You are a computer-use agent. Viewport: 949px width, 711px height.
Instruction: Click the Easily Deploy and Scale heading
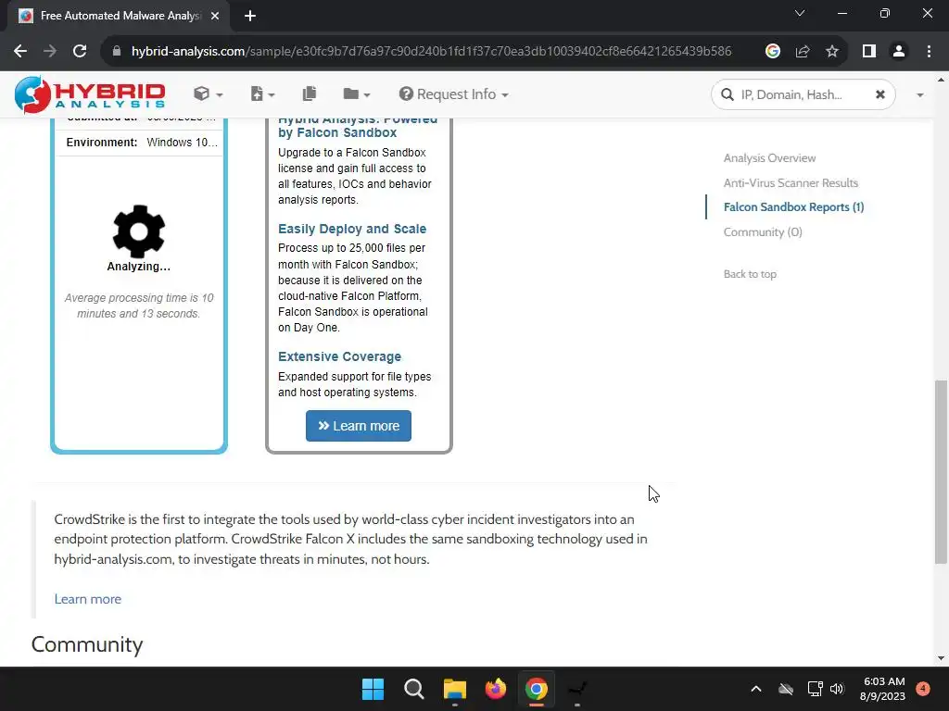coord(352,229)
